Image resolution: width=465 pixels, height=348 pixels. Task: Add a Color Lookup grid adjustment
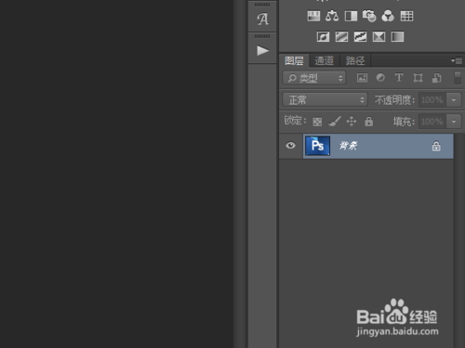click(406, 16)
